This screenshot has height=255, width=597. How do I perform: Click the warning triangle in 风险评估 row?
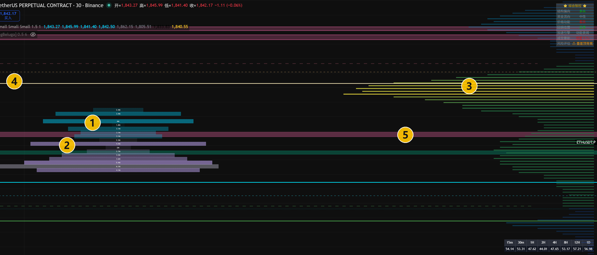click(x=574, y=43)
